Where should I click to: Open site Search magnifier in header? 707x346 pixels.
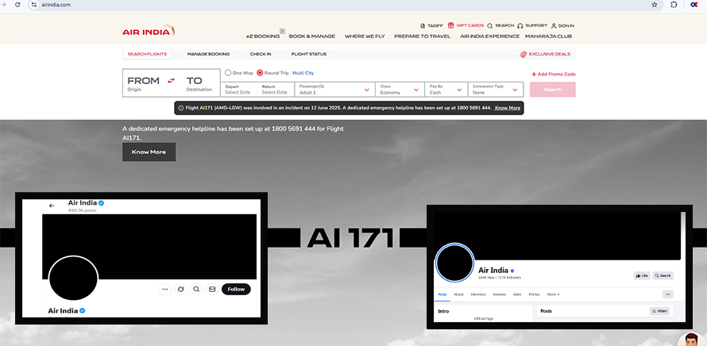pyautogui.click(x=489, y=26)
